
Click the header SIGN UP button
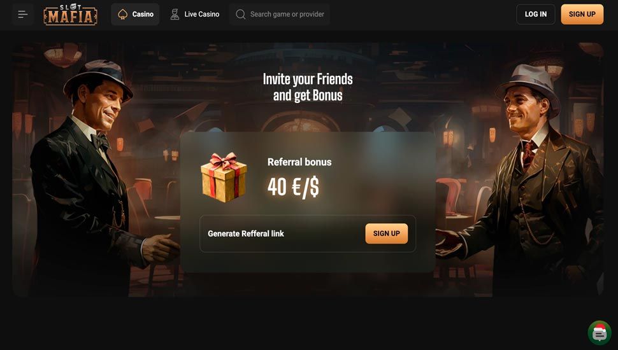(582, 15)
